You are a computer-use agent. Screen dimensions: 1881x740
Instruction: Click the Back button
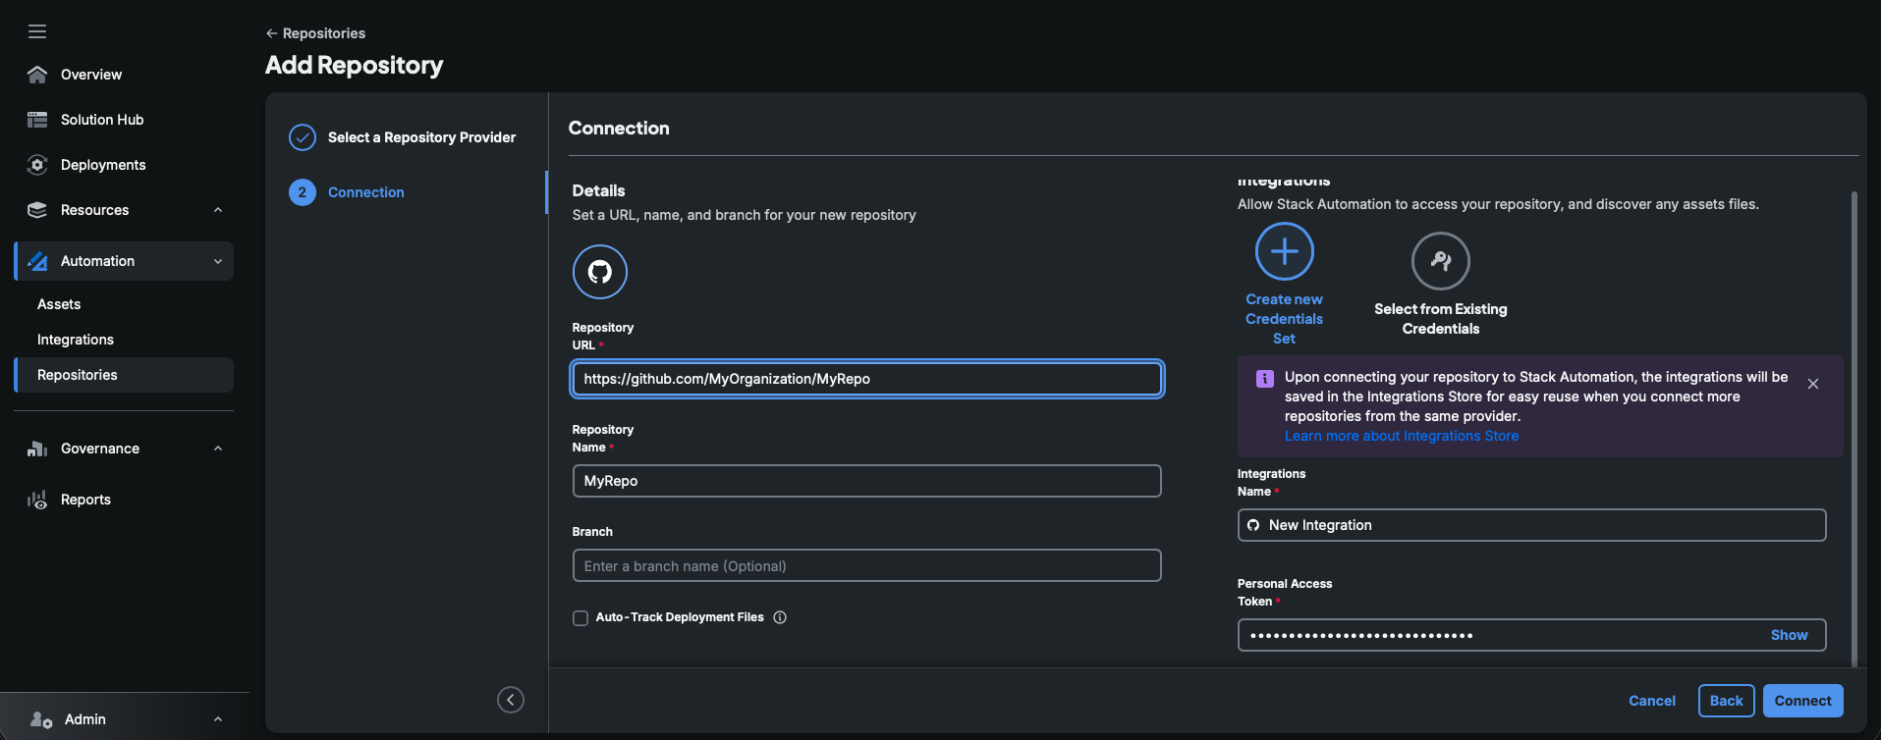[1726, 701]
